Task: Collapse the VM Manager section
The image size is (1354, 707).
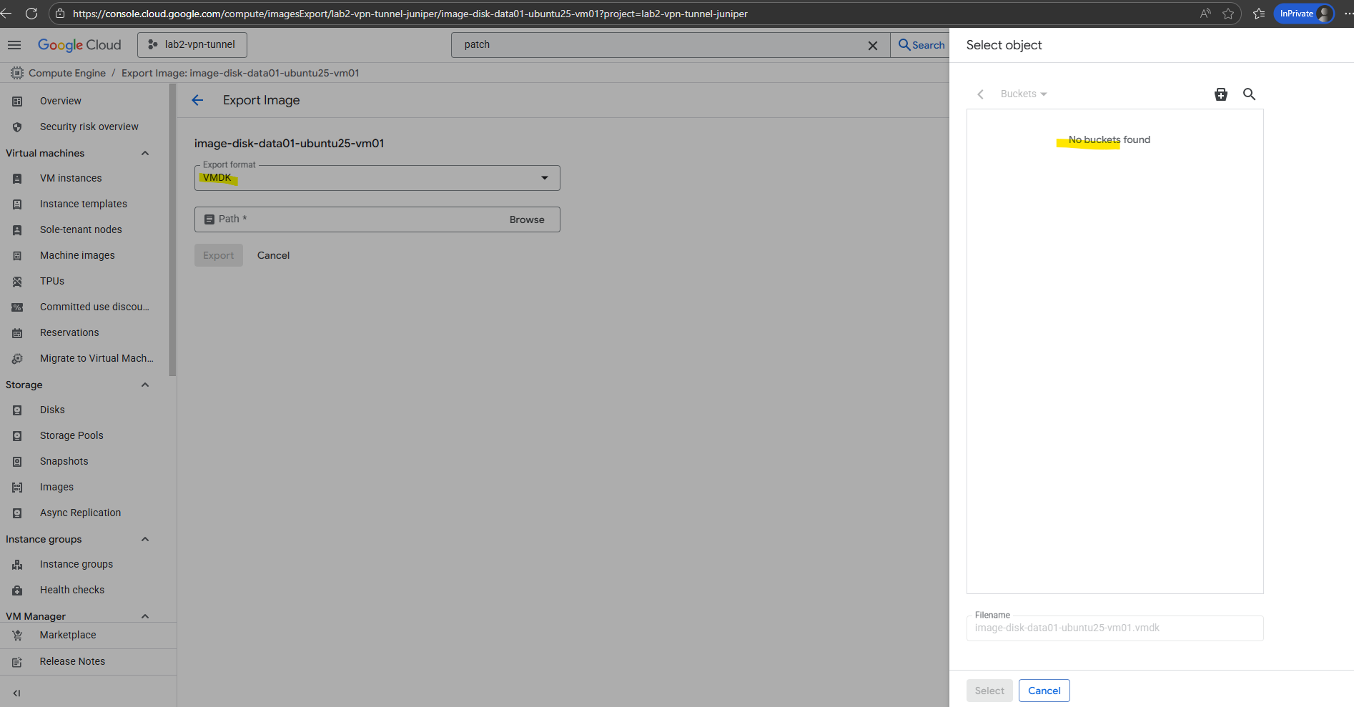Action: [145, 616]
